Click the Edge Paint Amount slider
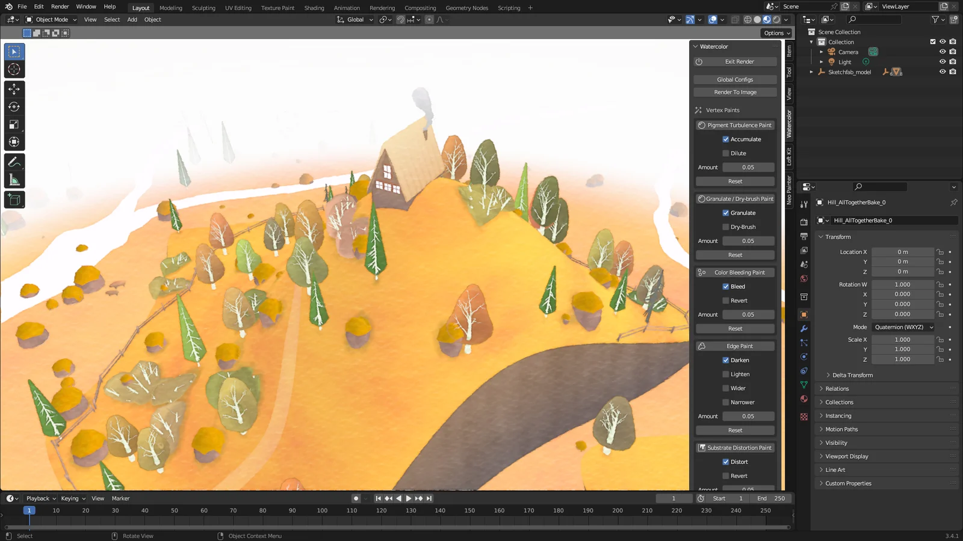Image resolution: width=963 pixels, height=541 pixels. [748, 416]
